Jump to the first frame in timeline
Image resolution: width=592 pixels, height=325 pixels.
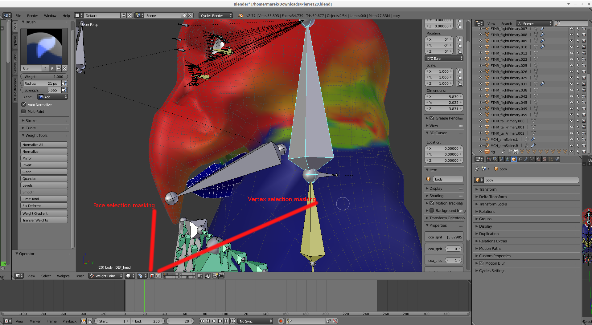tap(202, 321)
